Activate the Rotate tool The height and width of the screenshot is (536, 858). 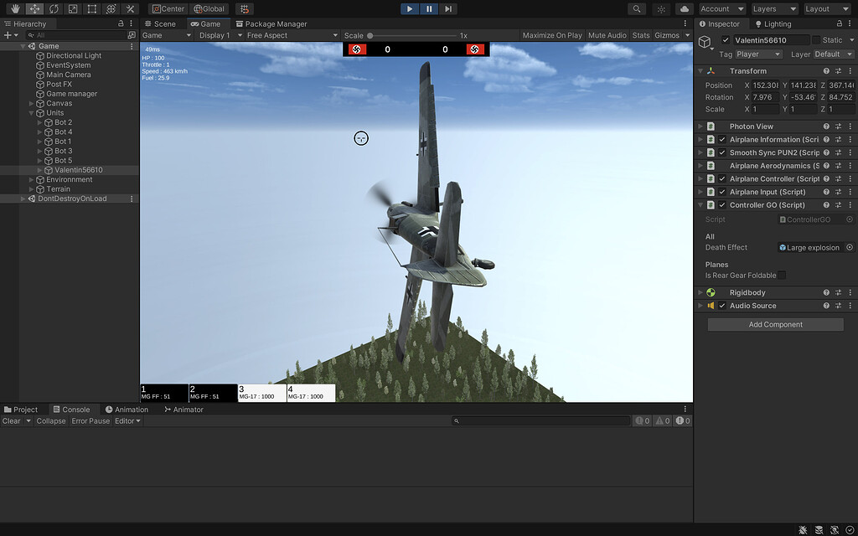click(x=53, y=8)
